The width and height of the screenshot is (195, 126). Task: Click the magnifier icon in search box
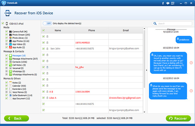pos(155,23)
